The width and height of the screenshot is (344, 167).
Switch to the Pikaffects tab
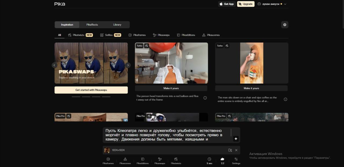click(x=92, y=25)
